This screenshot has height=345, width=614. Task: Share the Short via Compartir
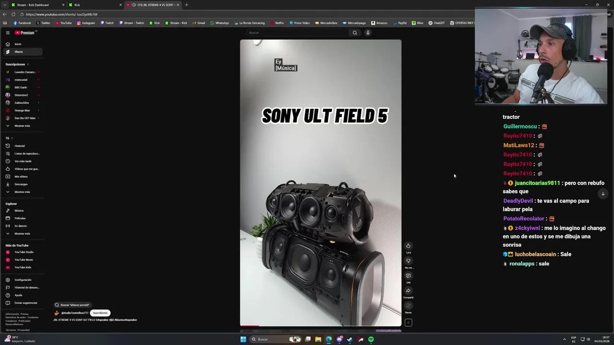(x=408, y=290)
